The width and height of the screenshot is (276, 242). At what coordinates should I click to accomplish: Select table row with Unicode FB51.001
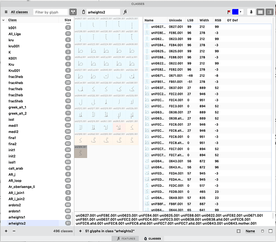(x=207, y=82)
